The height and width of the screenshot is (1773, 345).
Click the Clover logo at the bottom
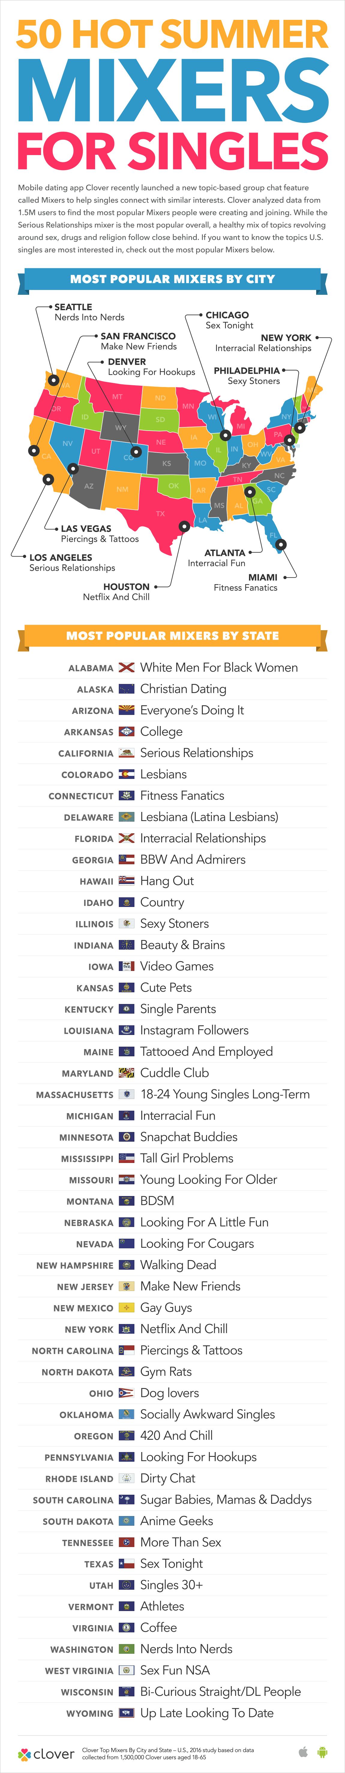tap(46, 1754)
